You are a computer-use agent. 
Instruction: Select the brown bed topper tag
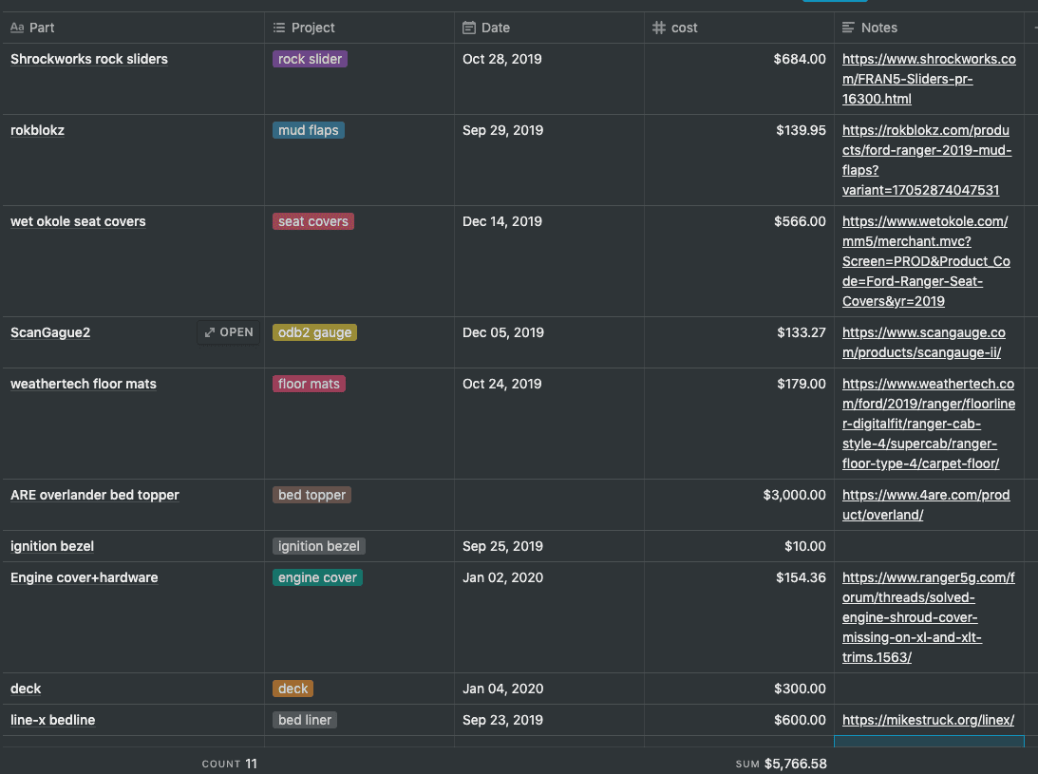[x=311, y=495]
